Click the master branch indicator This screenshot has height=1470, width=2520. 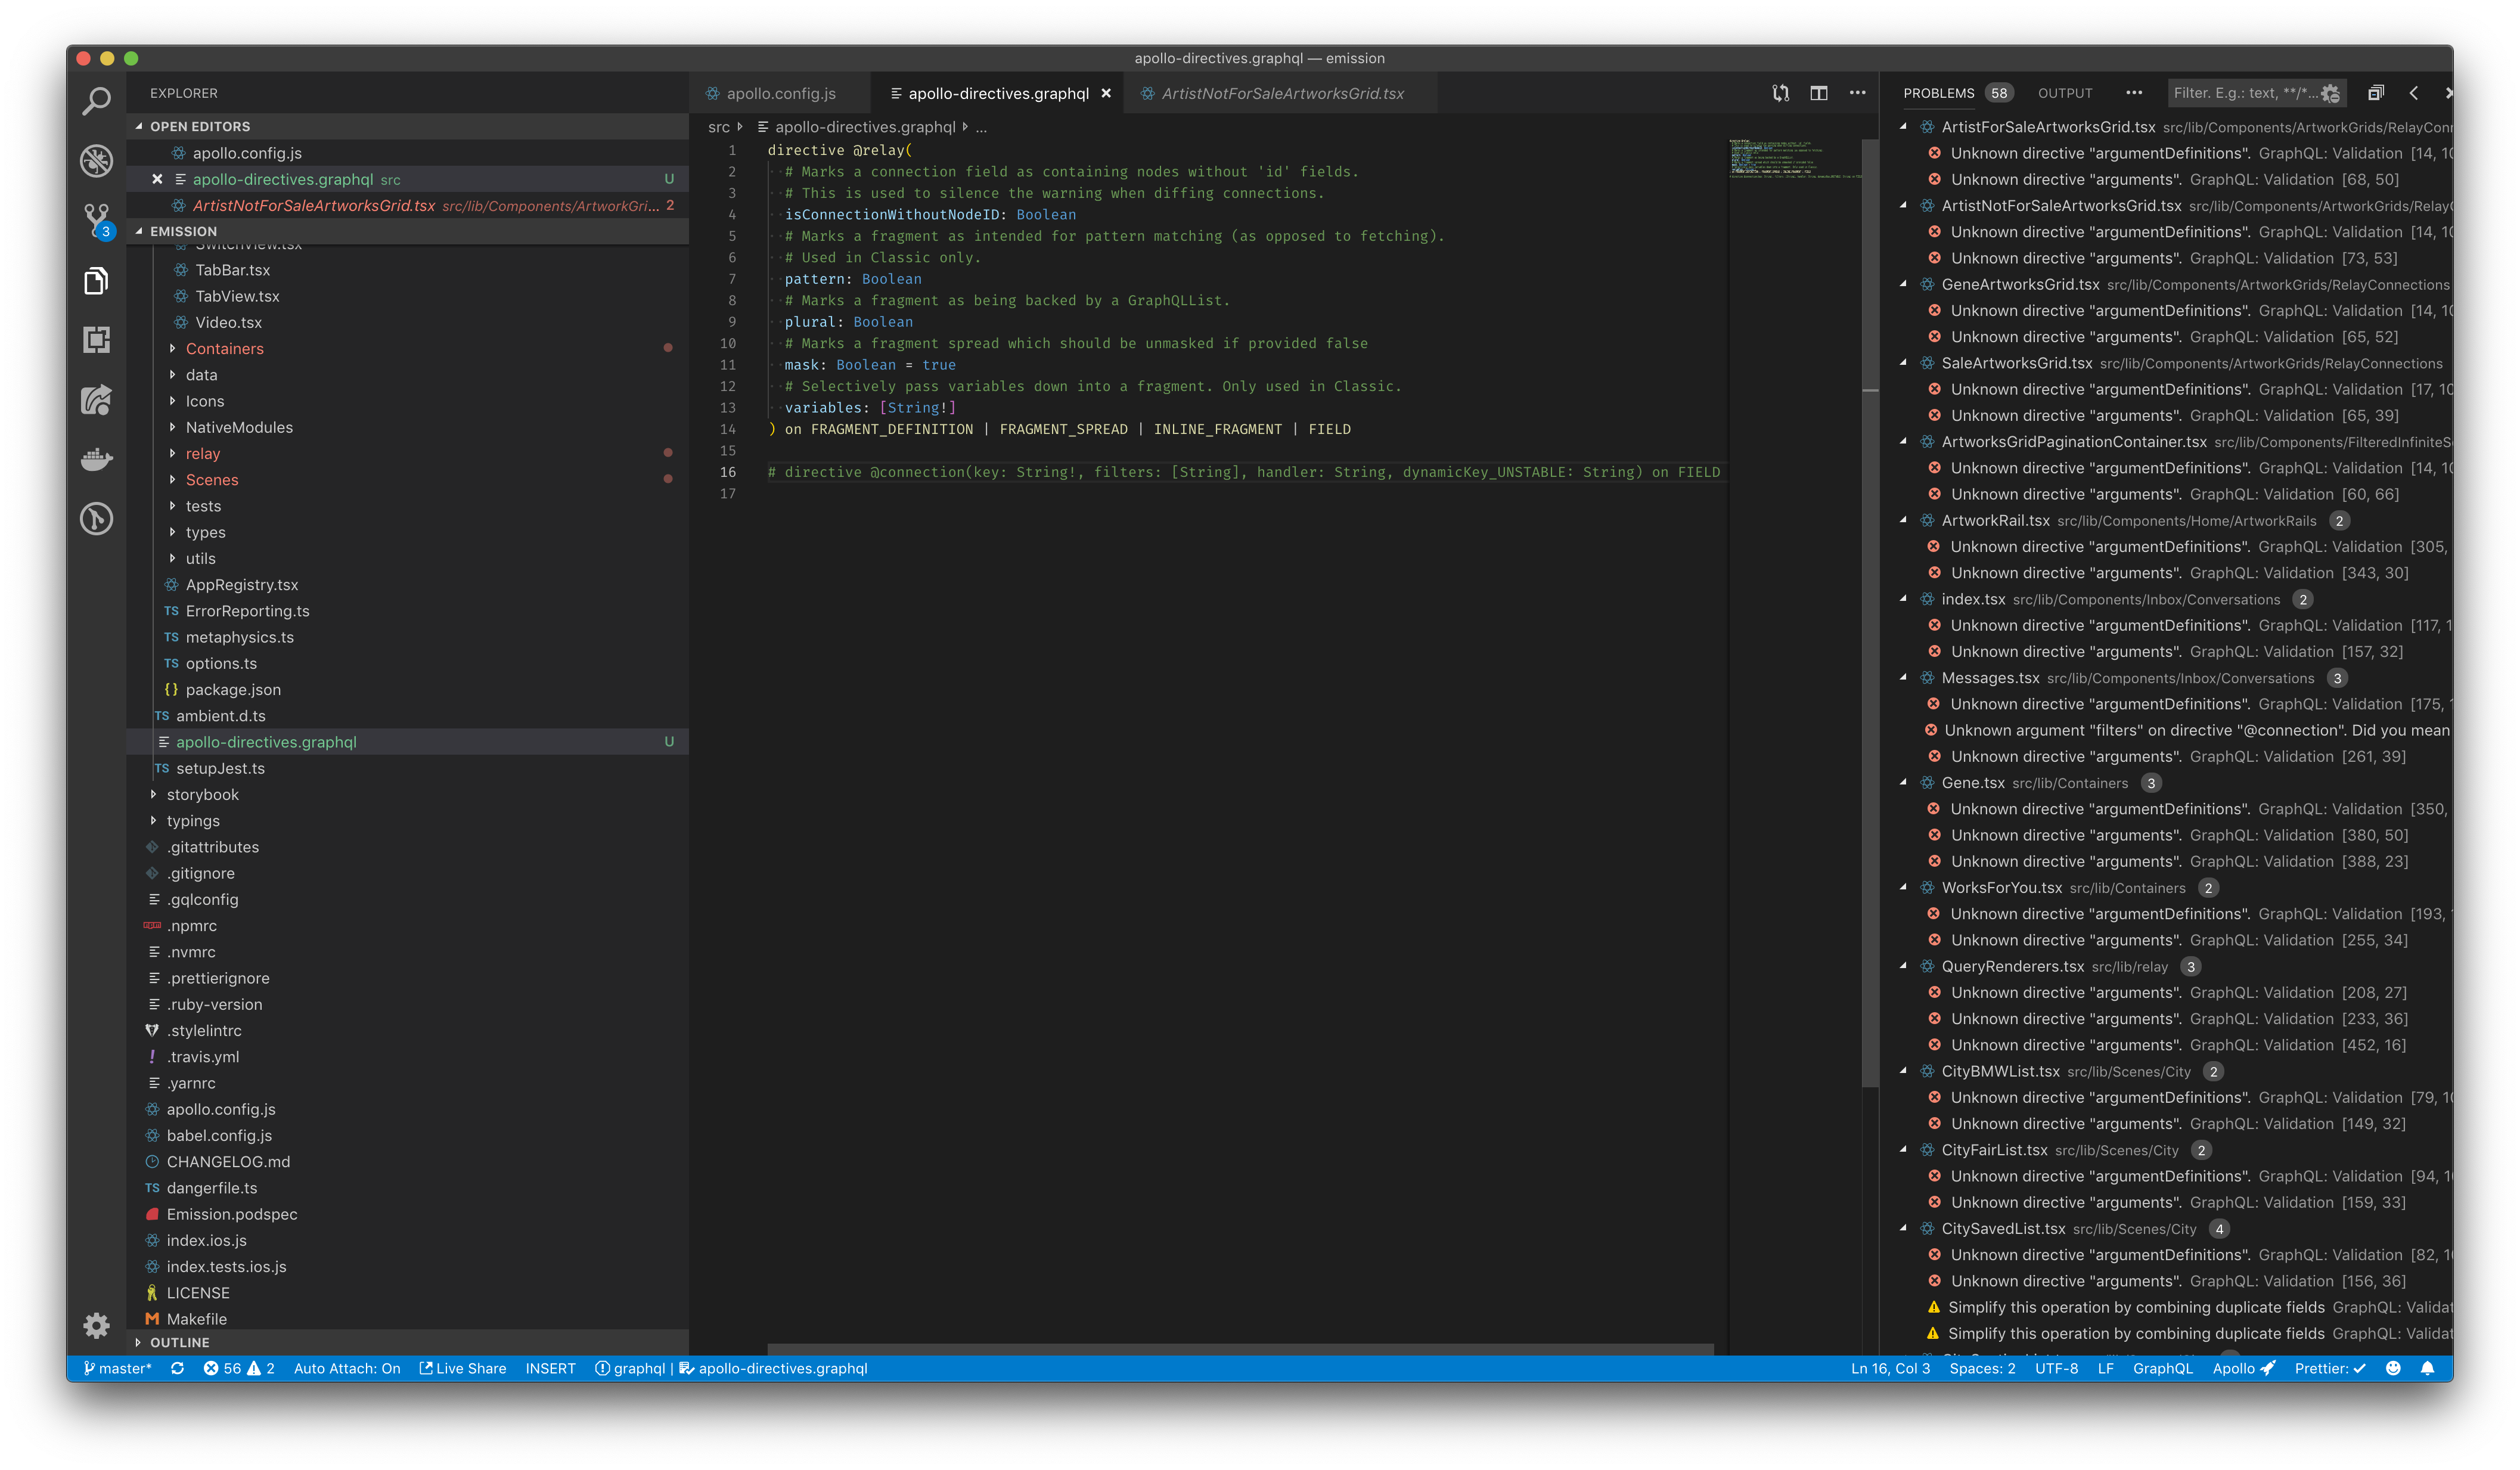coord(117,1368)
